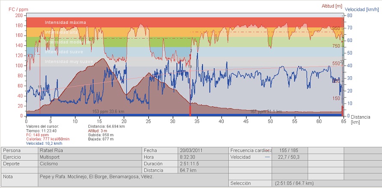Click the red end marker bar near 65 km
Image resolution: width=382 pixels, height=188 pixels.
pos(342,111)
